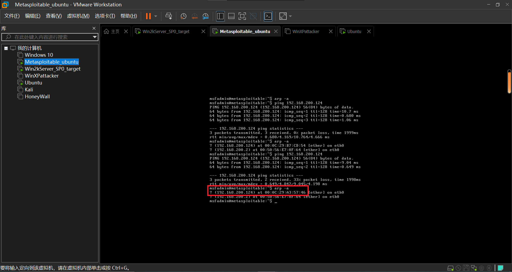
Task: Click the Windows 10 VM icon in library
Action: pyautogui.click(x=20, y=55)
